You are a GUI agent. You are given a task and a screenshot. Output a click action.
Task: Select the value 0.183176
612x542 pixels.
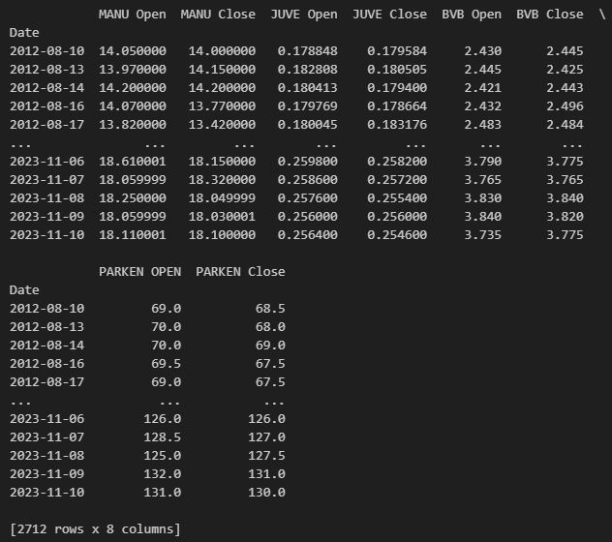click(397, 125)
